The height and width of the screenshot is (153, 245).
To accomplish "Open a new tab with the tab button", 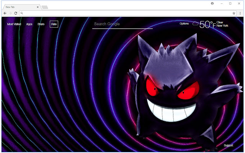I will pyautogui.click(x=45, y=7).
